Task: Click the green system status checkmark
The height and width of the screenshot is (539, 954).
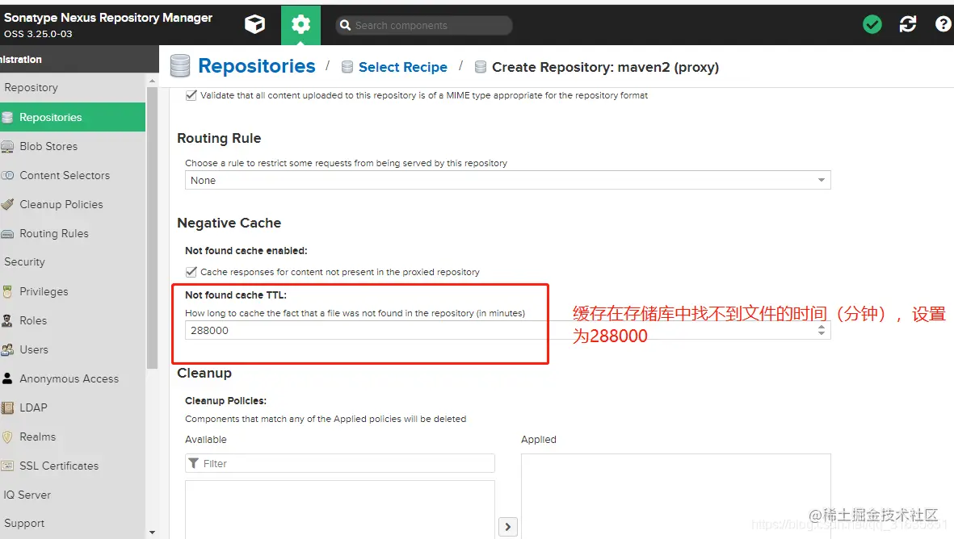Action: (872, 24)
